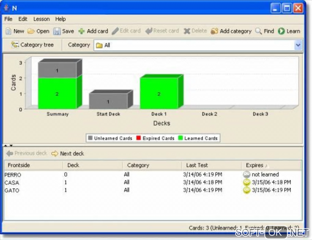This screenshot has height=240, width=312.
Task: Click the Start Deck gray bar
Action: [108, 101]
